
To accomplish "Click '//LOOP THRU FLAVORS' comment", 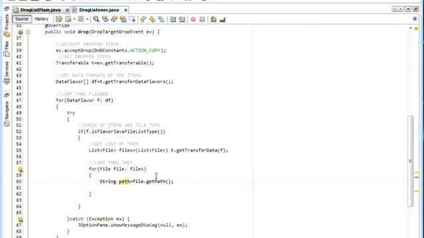I will 82,94.
